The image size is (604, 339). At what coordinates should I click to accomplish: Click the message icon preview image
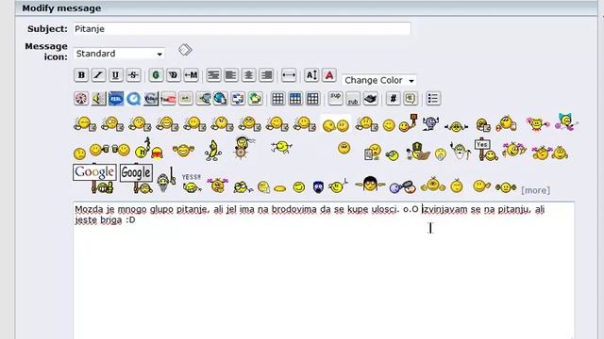point(185,50)
